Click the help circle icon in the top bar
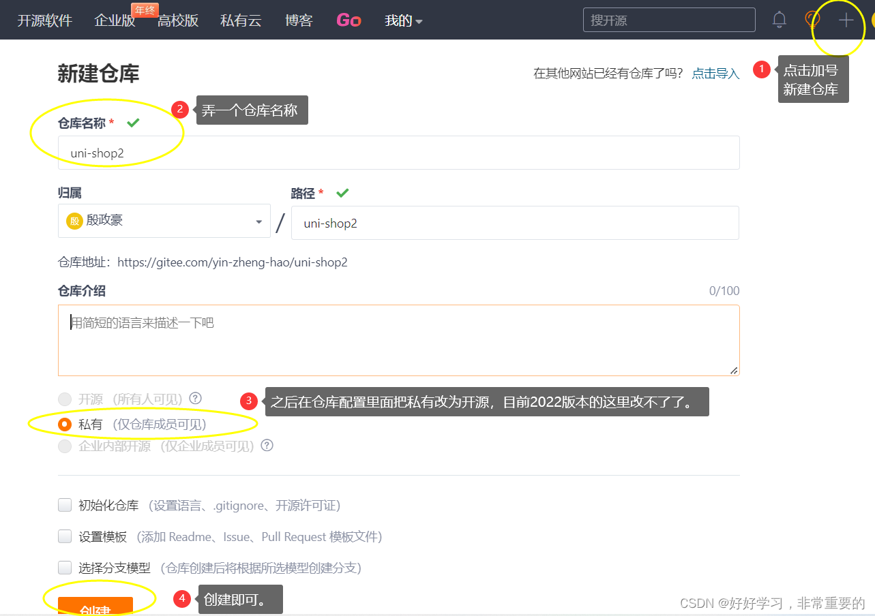Viewport: 875px width, 616px height. [x=812, y=18]
